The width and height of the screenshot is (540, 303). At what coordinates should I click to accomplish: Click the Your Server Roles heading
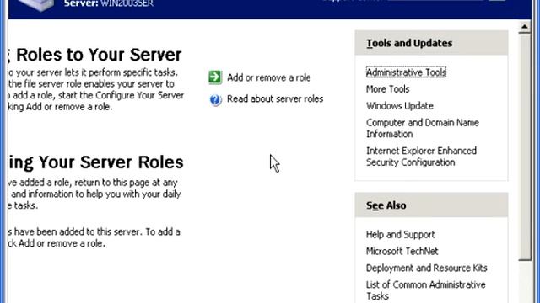(x=111, y=162)
